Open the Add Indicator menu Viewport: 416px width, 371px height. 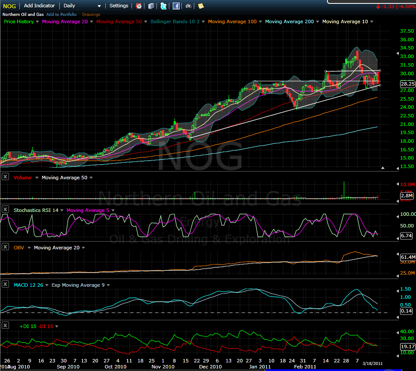pos(39,6)
